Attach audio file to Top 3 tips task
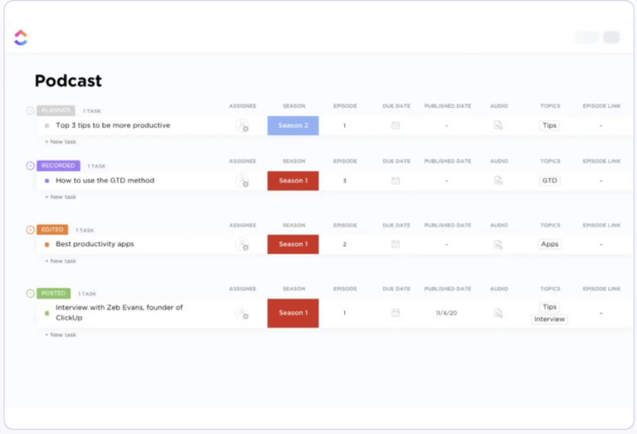637x434 pixels. pyautogui.click(x=498, y=125)
